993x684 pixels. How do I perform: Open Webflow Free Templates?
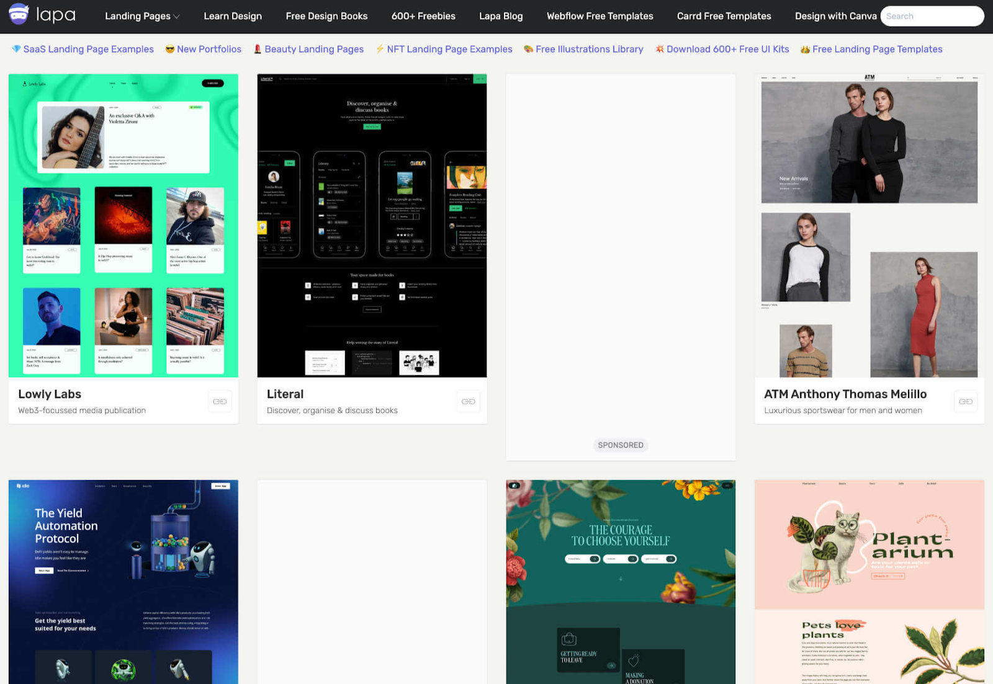(x=600, y=16)
